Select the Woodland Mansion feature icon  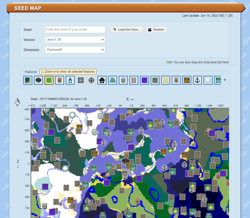tap(176, 80)
